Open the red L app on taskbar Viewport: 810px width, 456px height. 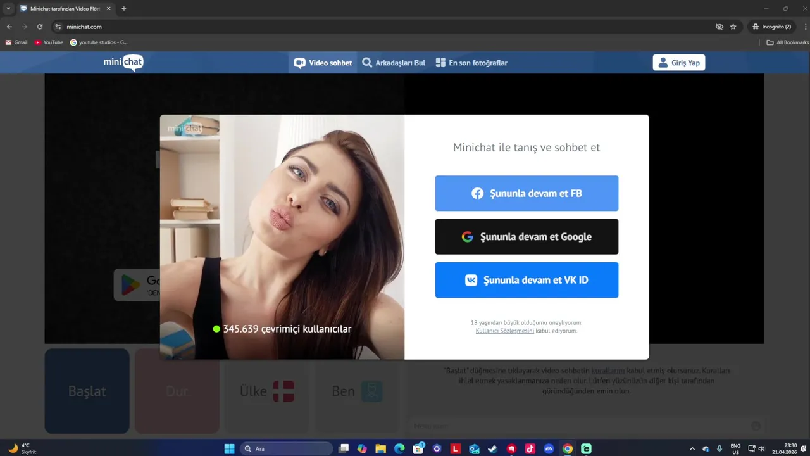click(455, 448)
